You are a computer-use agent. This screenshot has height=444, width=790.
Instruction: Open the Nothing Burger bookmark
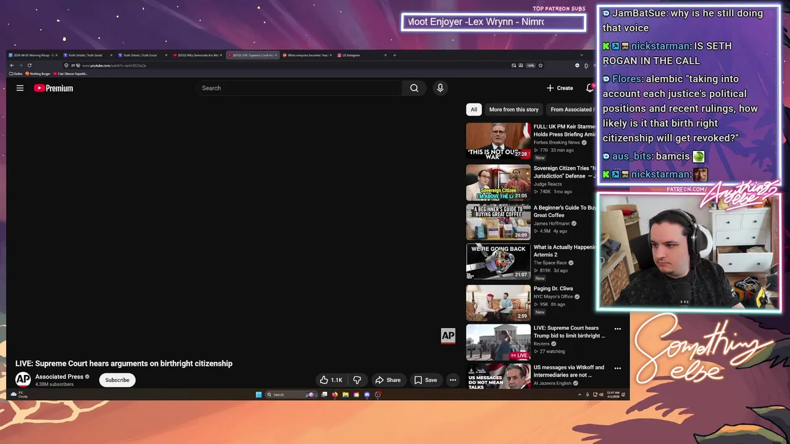[39, 74]
